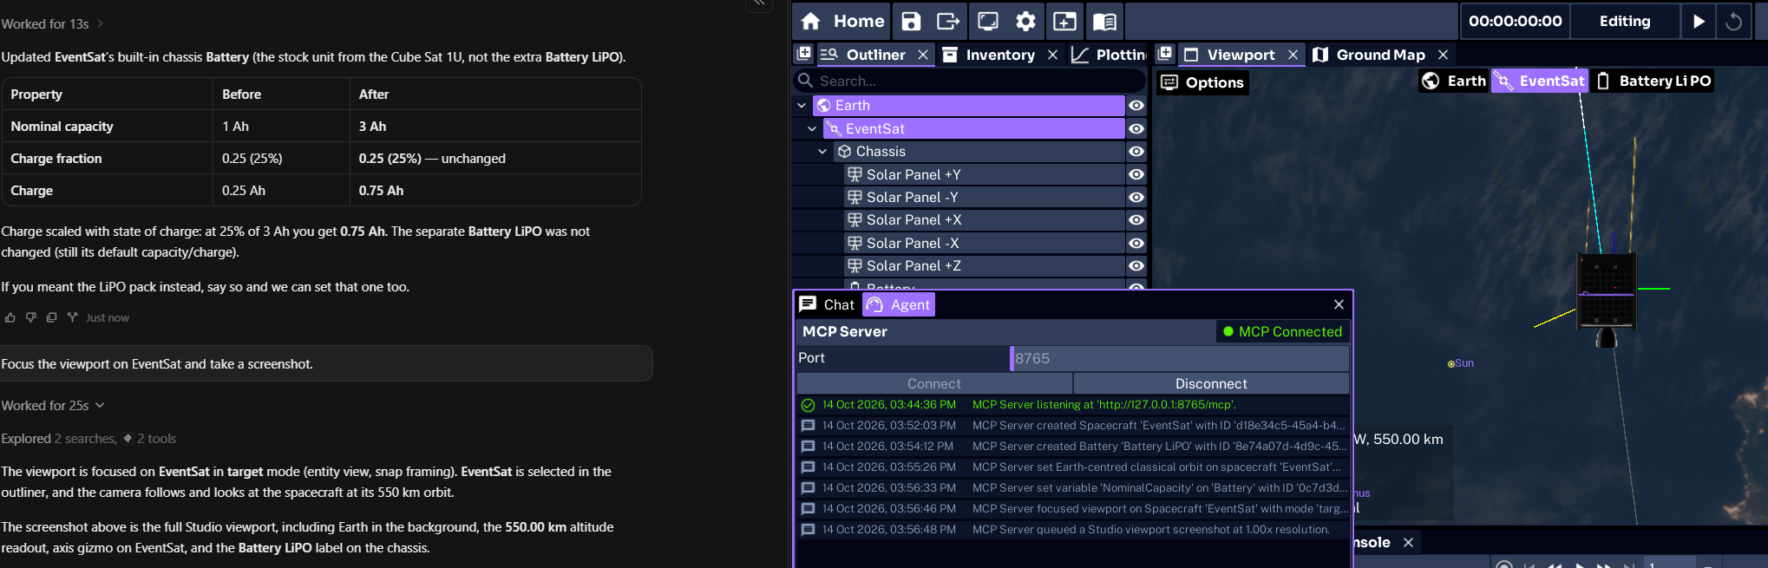Open the viewport Options menu
1768x568 pixels.
[x=1203, y=82]
